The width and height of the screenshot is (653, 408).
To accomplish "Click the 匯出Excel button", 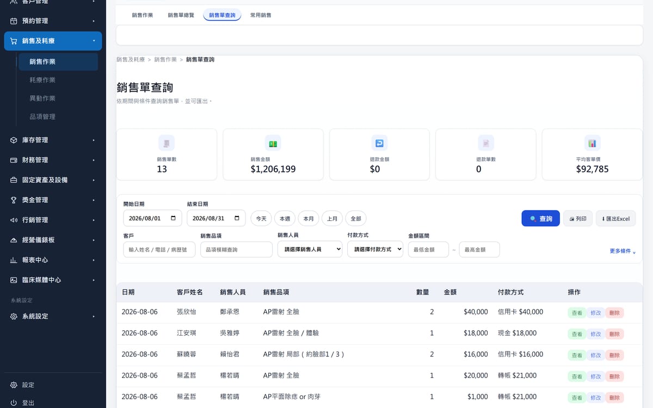I will tap(615, 219).
